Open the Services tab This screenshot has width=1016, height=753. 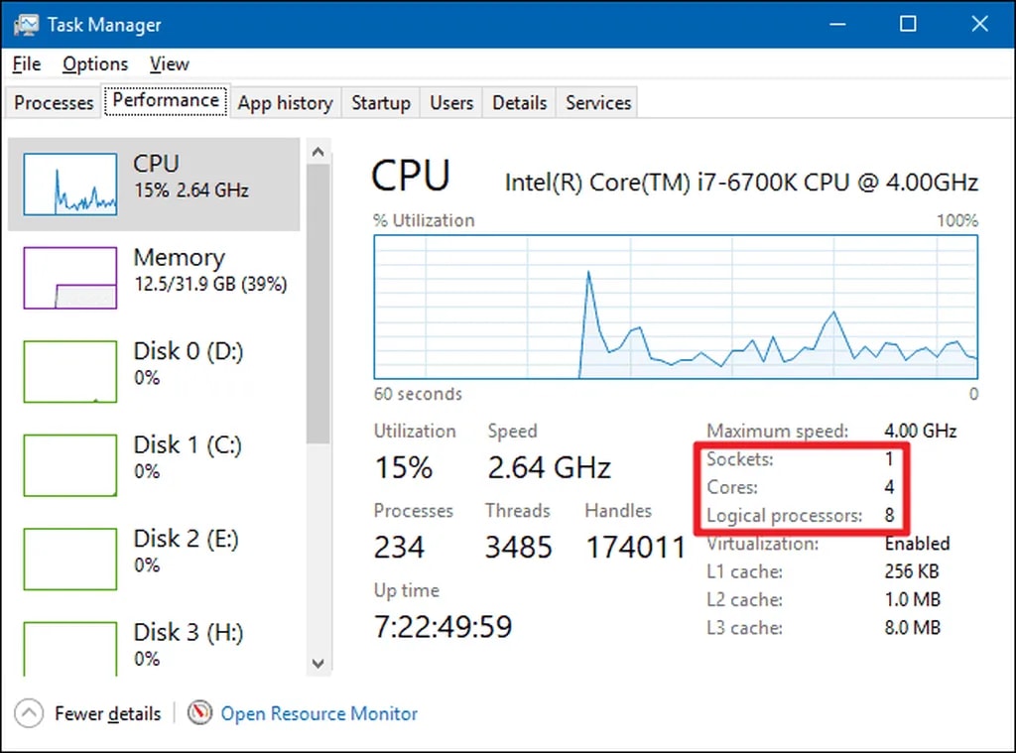pyautogui.click(x=596, y=102)
